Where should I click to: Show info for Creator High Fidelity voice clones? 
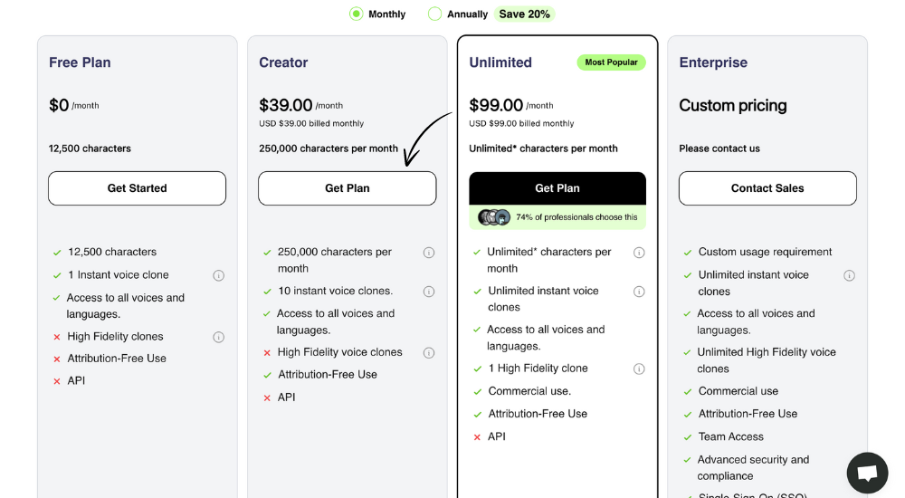(x=428, y=352)
